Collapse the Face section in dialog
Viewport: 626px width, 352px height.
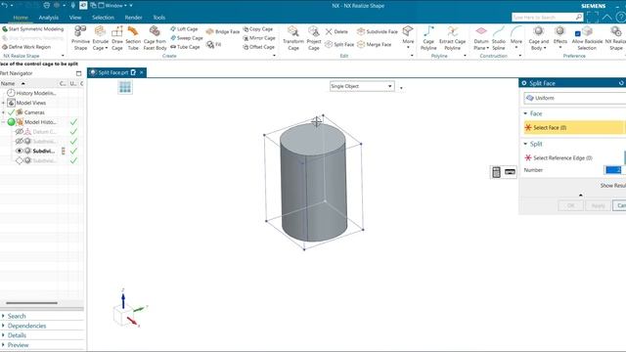[525, 113]
